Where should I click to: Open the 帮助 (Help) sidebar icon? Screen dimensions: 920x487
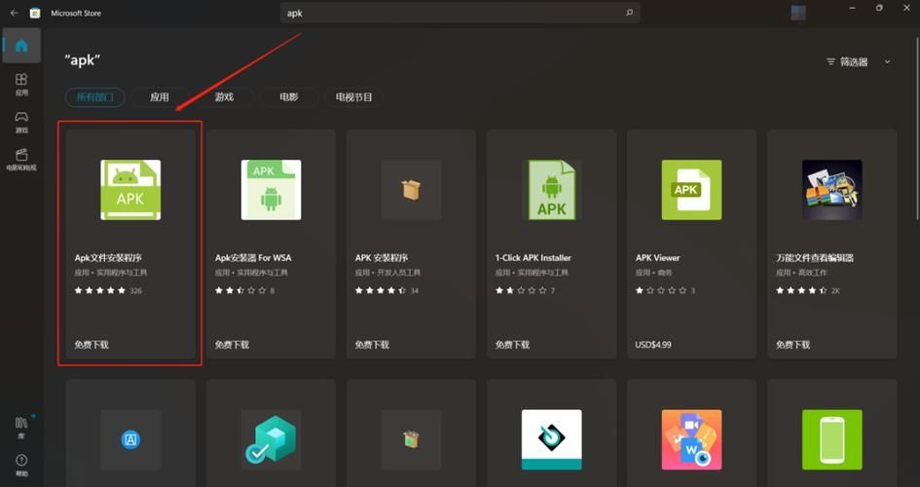click(21, 465)
